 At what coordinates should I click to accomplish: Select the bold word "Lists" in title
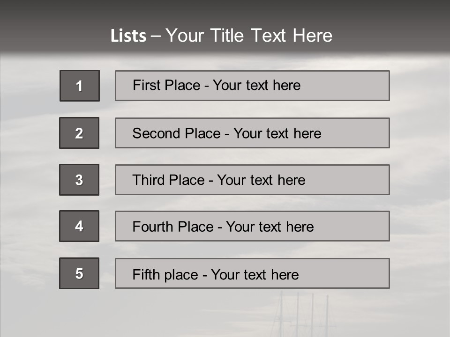[128, 36]
